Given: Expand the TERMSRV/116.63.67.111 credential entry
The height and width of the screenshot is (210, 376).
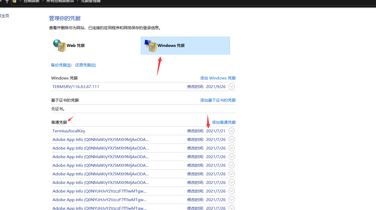Looking at the screenshot, I should point(231,86).
